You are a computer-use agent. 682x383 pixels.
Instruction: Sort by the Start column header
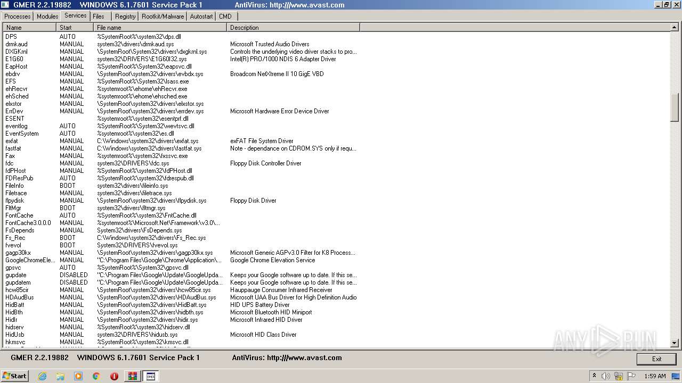tap(75, 27)
